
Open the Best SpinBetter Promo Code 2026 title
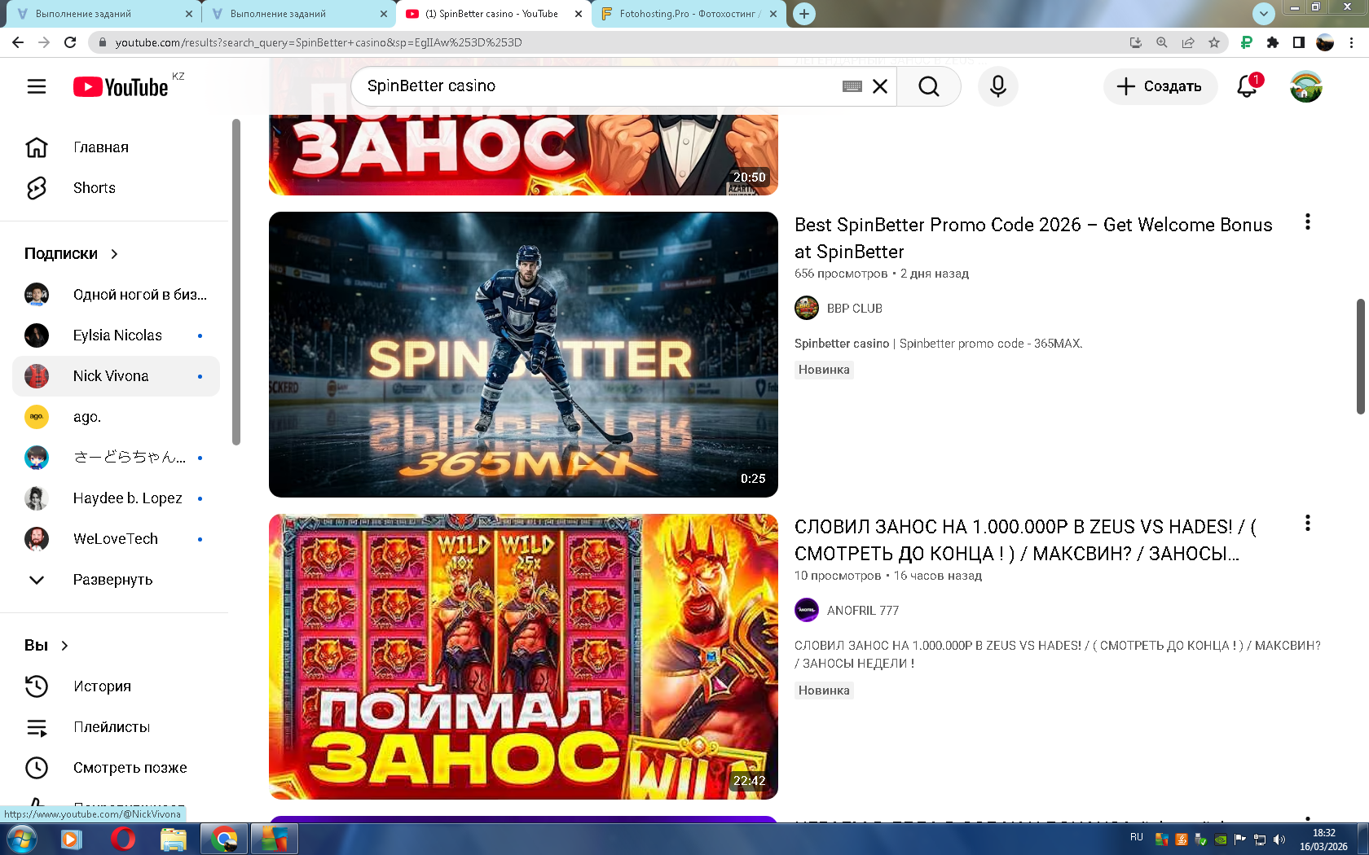1033,238
